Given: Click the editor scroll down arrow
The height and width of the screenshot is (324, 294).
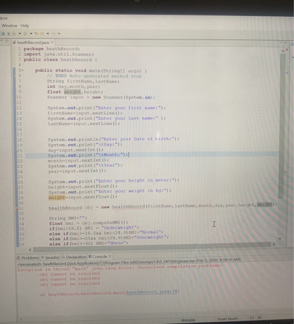Looking at the screenshot, I should [x=280, y=238].
